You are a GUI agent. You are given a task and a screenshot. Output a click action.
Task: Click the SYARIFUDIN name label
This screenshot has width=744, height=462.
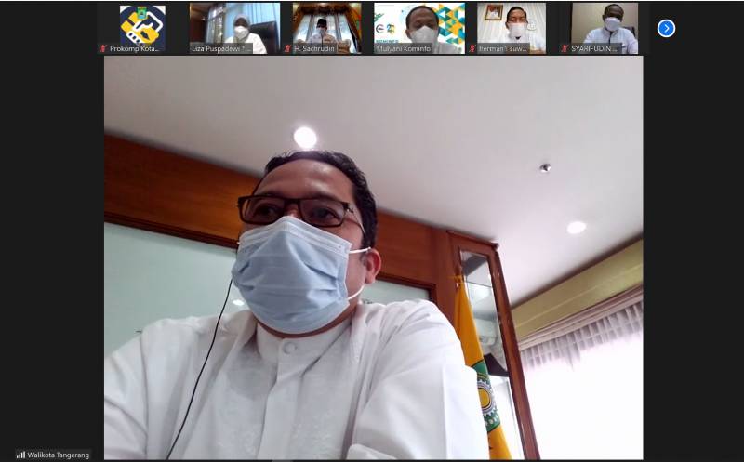pyautogui.click(x=595, y=48)
